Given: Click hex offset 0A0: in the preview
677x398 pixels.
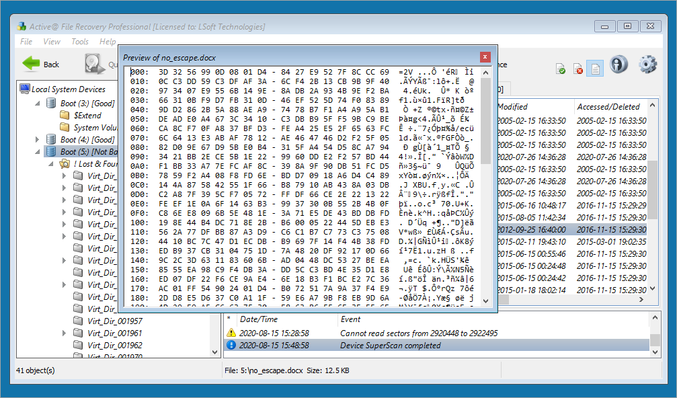Looking at the screenshot, I should tap(139, 166).
